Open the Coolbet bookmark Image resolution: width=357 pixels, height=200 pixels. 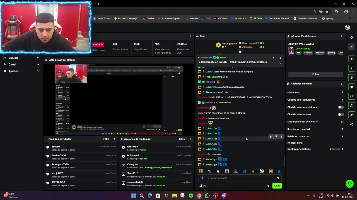(148, 19)
